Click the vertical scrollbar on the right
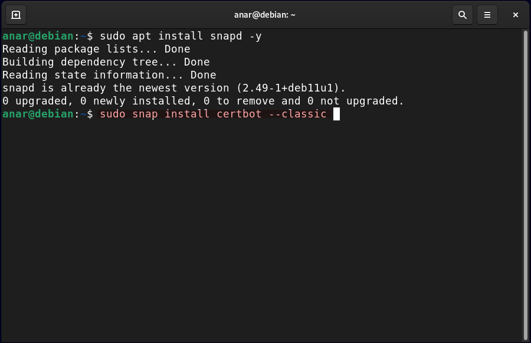The width and height of the screenshot is (531, 343). tap(526, 177)
